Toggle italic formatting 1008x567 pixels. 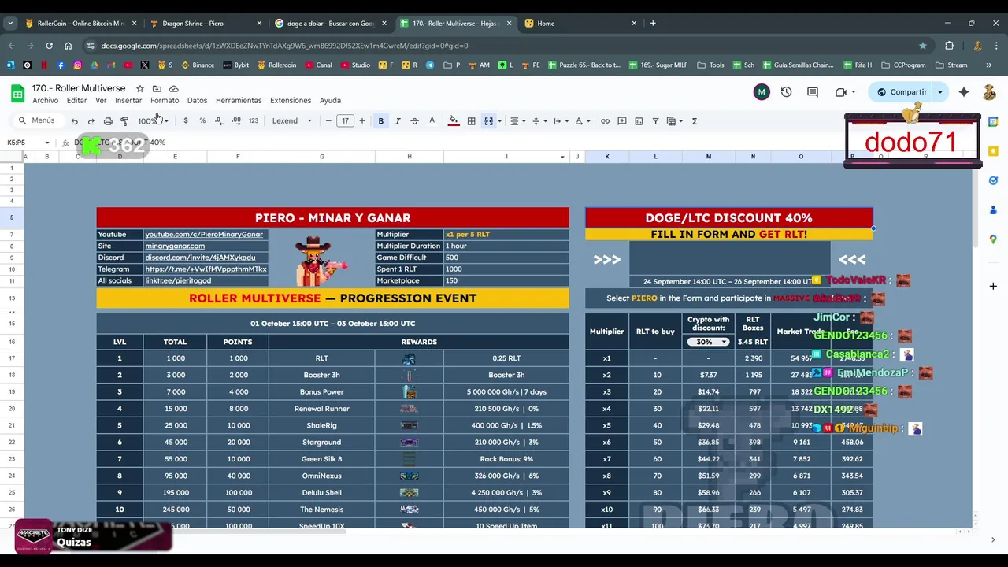398,121
